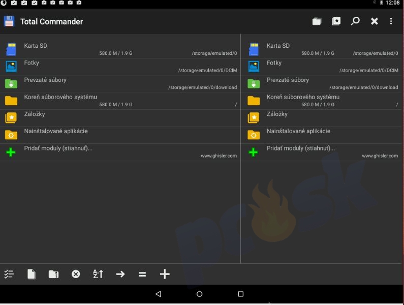Open the folder history icon in top bar
The height and width of the screenshot is (305, 404).
click(317, 21)
